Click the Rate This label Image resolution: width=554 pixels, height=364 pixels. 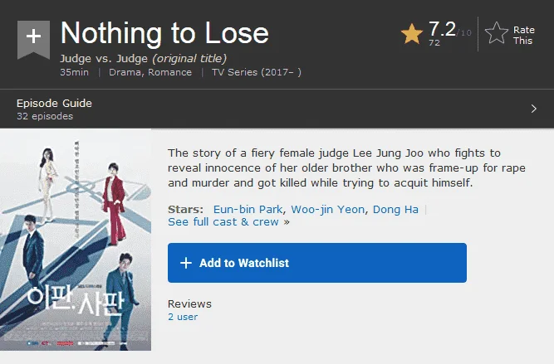pyautogui.click(x=523, y=36)
